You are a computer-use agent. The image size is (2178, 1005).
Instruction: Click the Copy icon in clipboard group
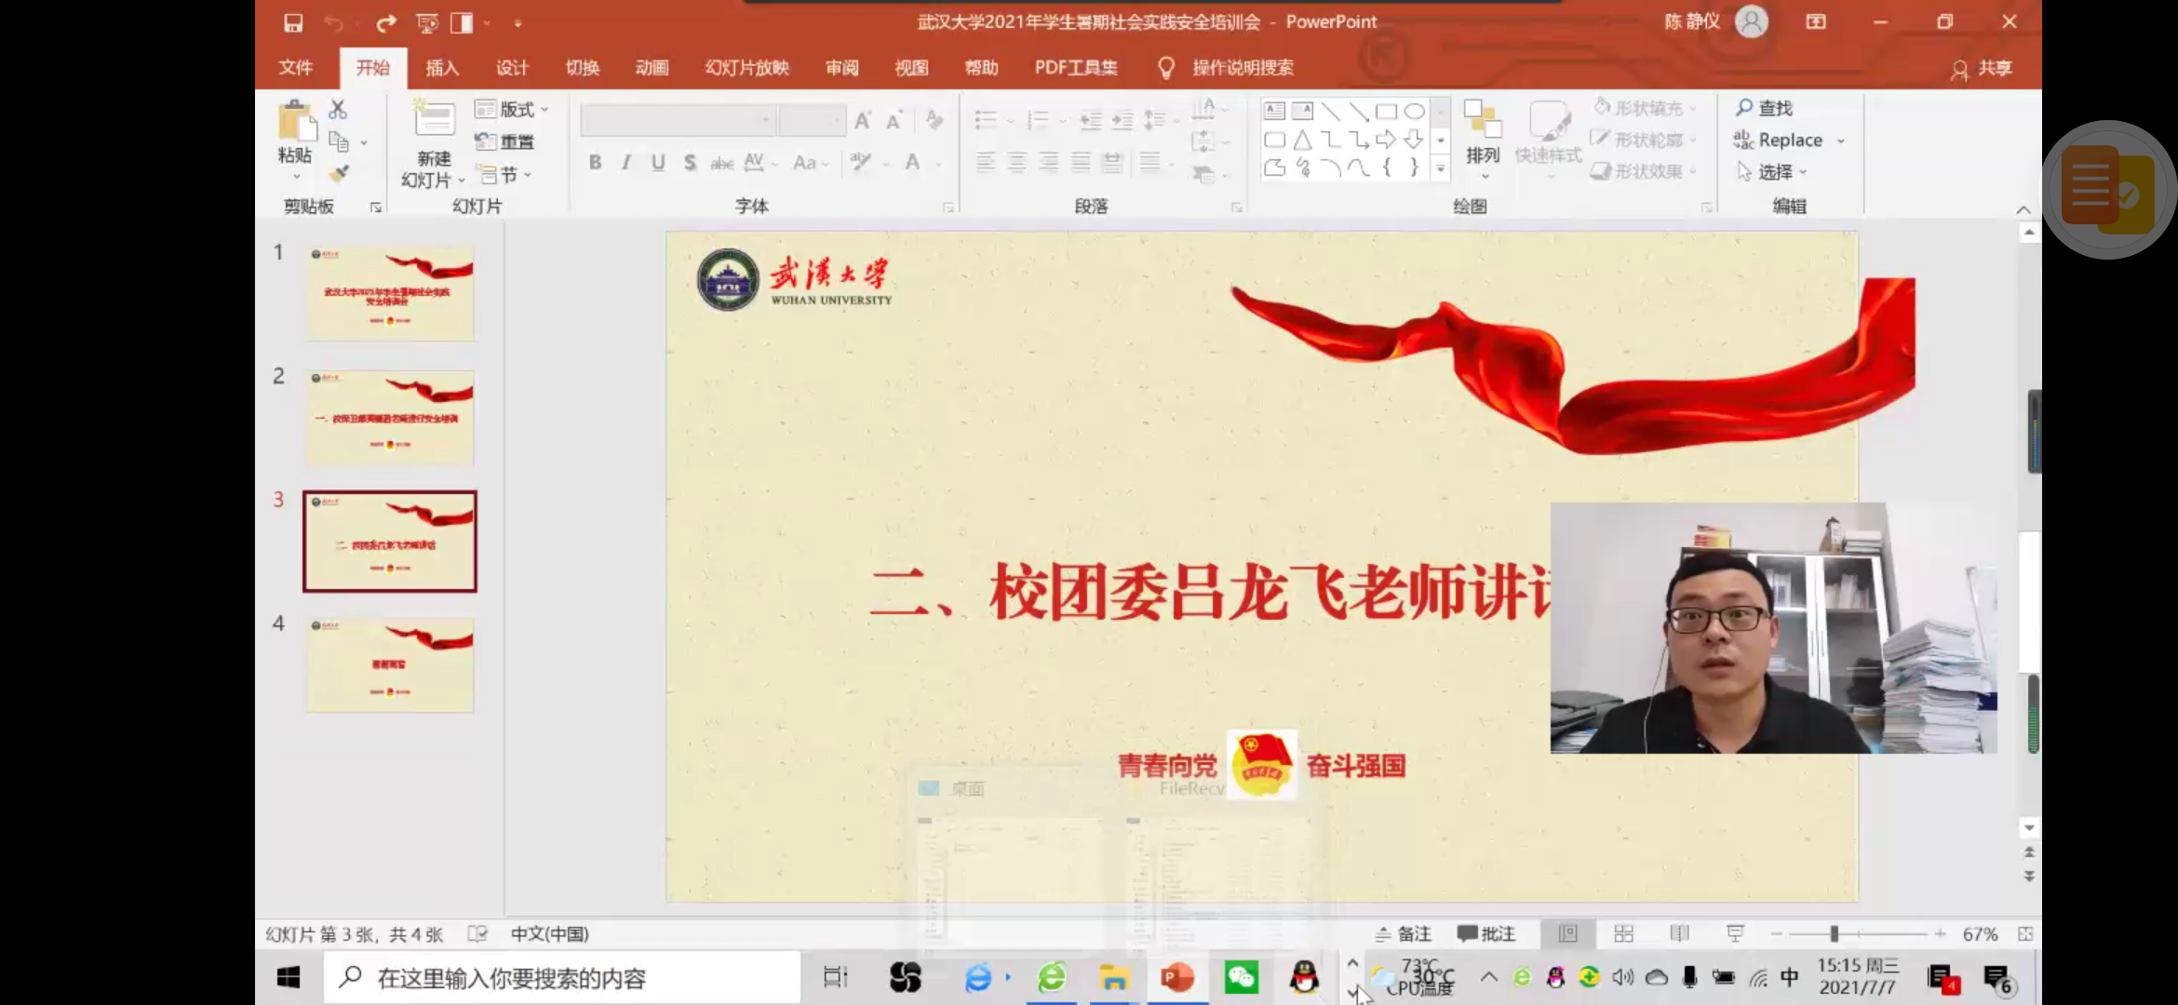point(339,142)
